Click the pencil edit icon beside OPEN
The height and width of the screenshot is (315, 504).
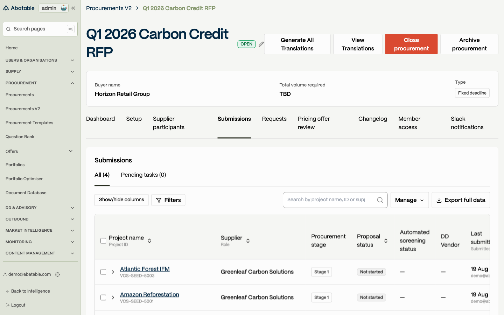pos(261,44)
